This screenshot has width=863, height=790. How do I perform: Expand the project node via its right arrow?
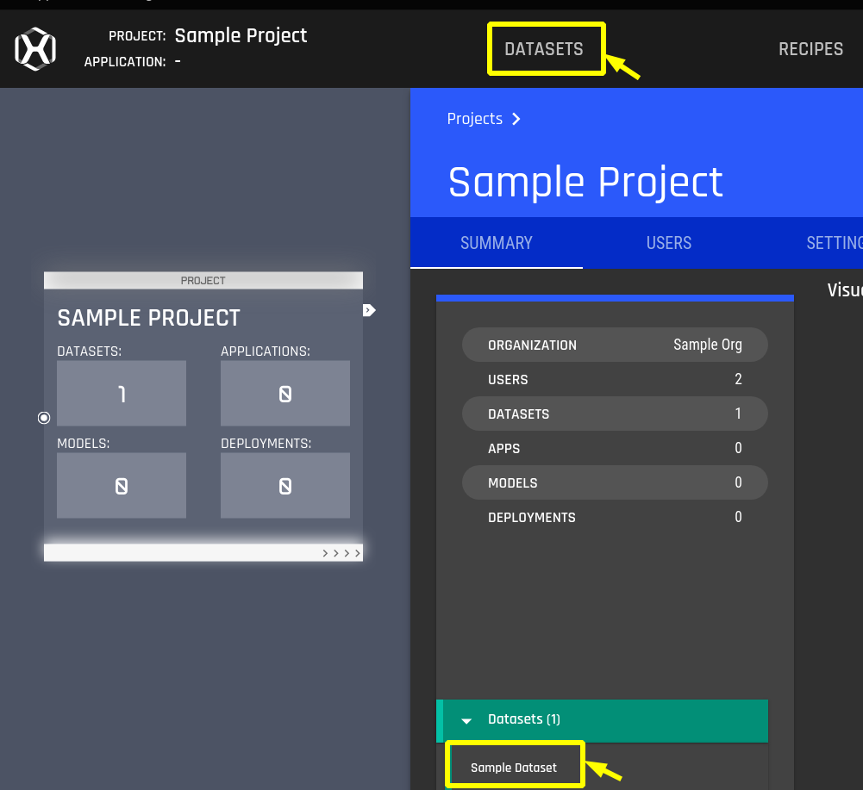point(369,310)
